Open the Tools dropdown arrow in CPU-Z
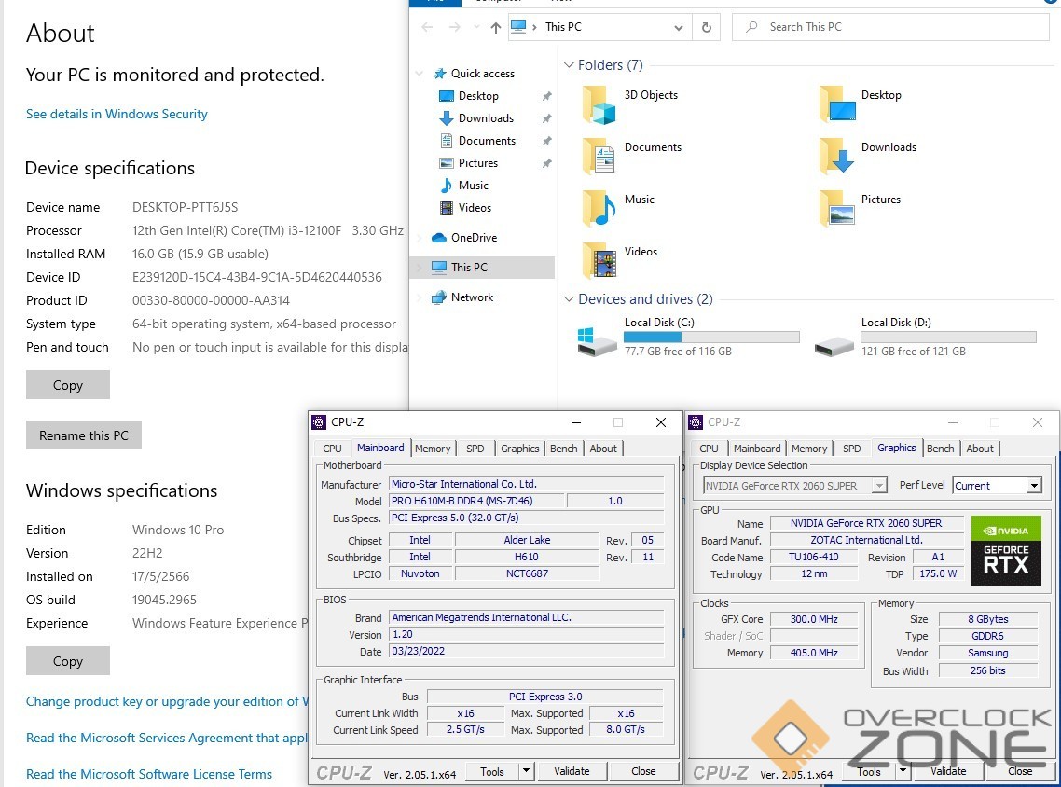Viewport: 1061px width, 787px height. coord(526,771)
